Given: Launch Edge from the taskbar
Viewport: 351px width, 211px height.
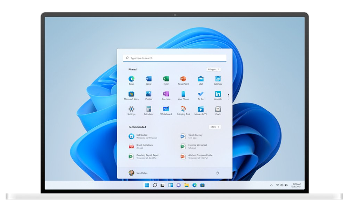Looking at the screenshot, I should point(194,185).
